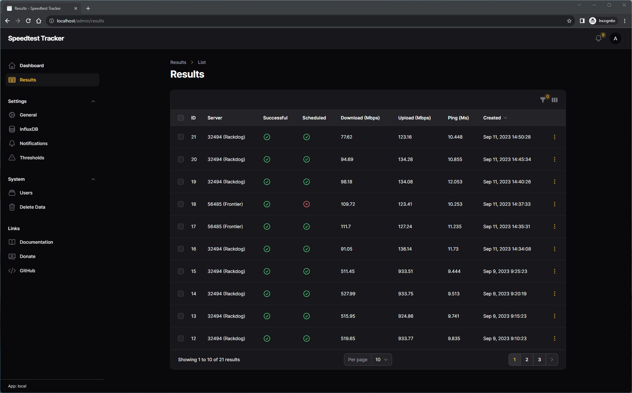The width and height of the screenshot is (632, 393).
Task: Go to the Notifications settings page
Action: pyautogui.click(x=33, y=143)
